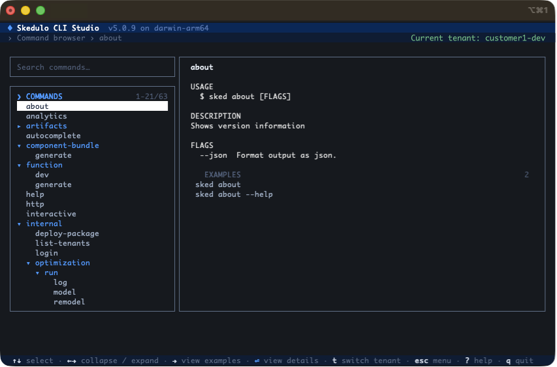Select the 'dev' command under function
This screenshot has width=557, height=367.
42,175
